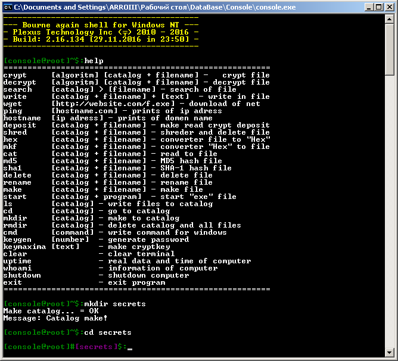Click the 'cd' command name in help list

8,211
